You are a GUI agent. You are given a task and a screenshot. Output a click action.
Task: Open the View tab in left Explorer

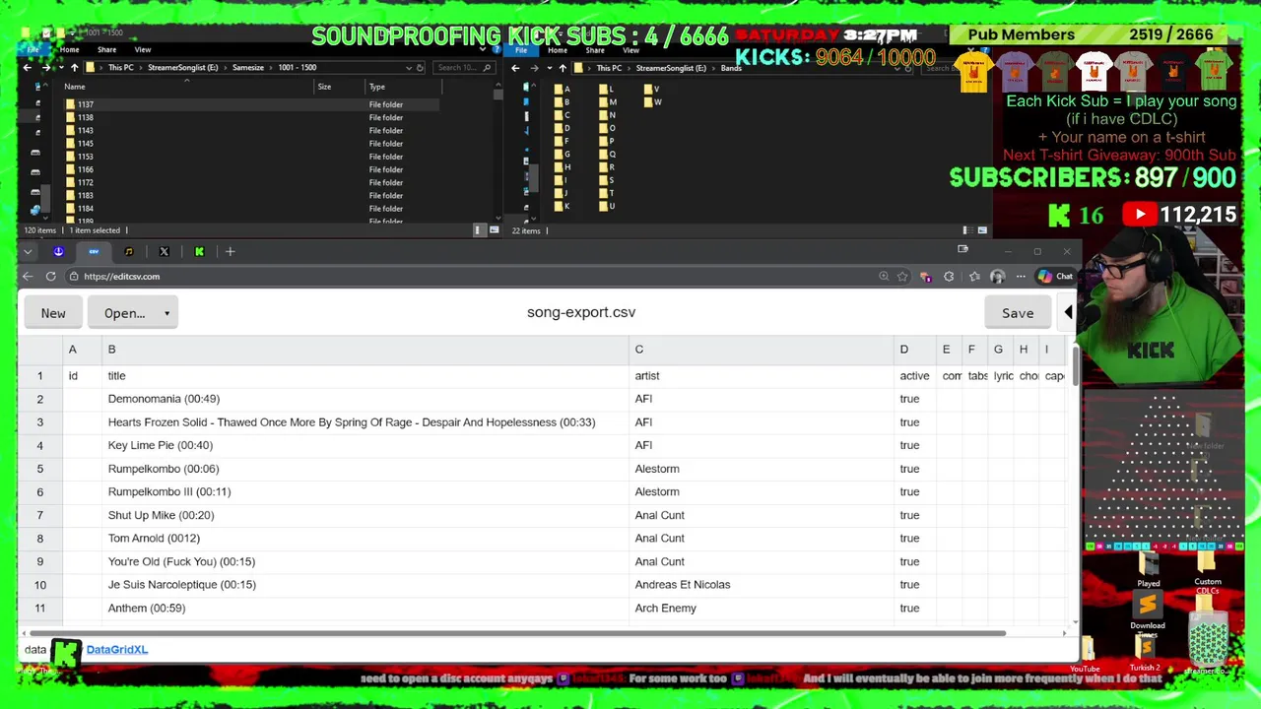tap(143, 49)
